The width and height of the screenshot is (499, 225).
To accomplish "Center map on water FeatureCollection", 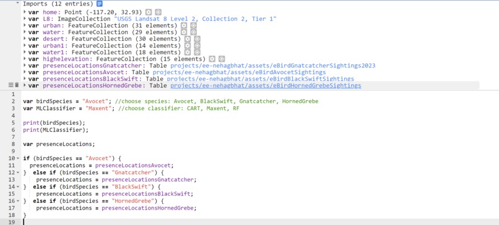I will click(194, 32).
